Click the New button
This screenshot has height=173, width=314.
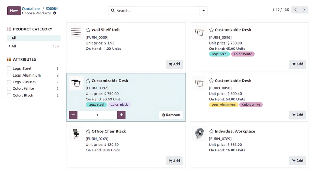click(14, 11)
